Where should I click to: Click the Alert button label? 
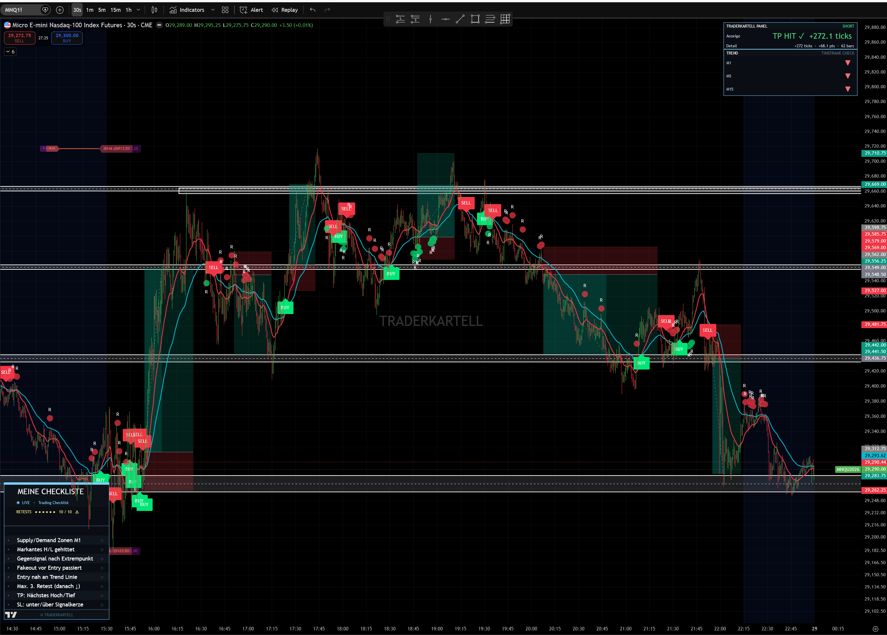257,10
